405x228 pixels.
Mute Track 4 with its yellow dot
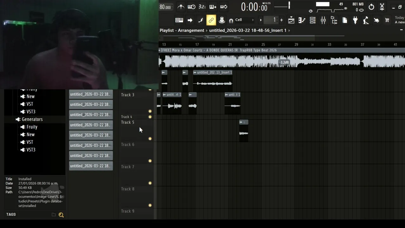click(x=150, y=117)
